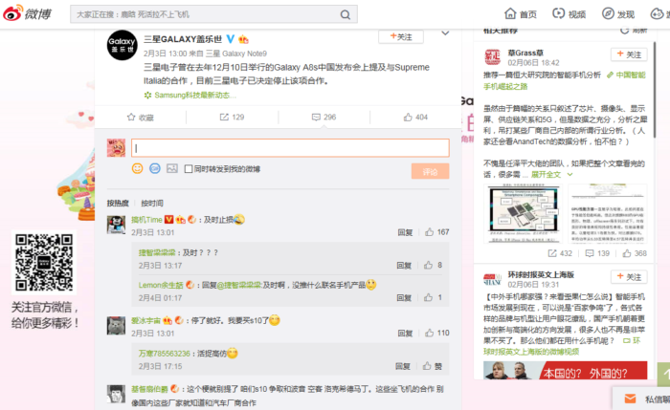Like 停了就好 comment with 110 likes
Viewport: 670px width, 410px height.
click(436, 333)
